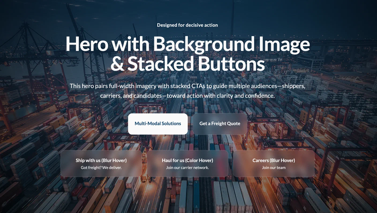Click "Join our carrier network." subtitle
Screen dimensions: 377x213
pos(187,168)
